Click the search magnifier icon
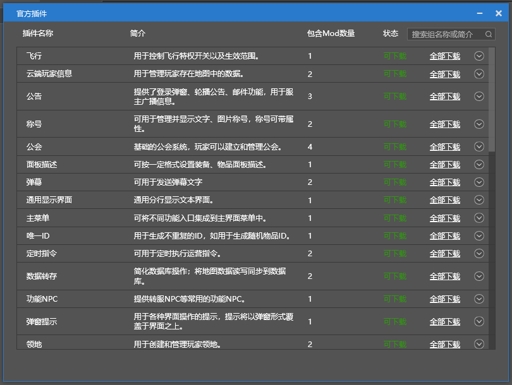512x385 pixels. coord(489,35)
